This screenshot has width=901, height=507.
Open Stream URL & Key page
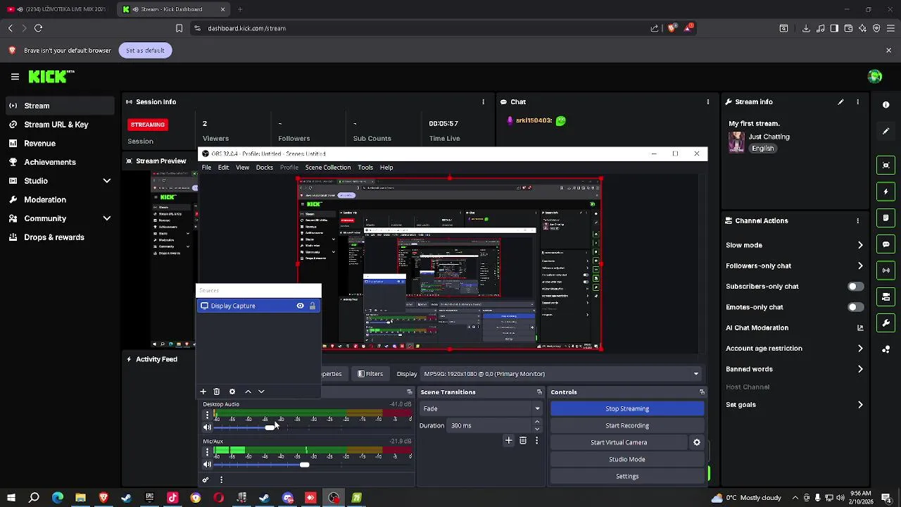(56, 125)
